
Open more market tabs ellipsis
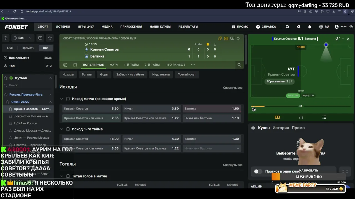point(193,65)
